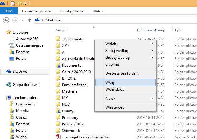Click the Mechana folder icon
This screenshot has width=197, height=140.
[58, 91]
